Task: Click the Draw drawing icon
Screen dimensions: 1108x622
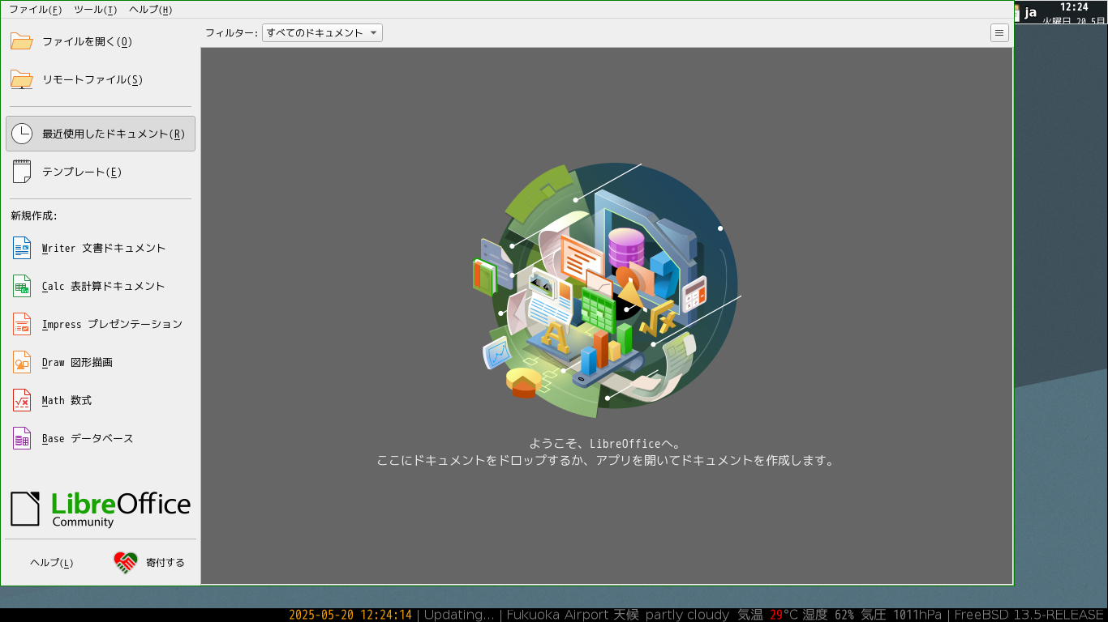Action: [x=22, y=362]
